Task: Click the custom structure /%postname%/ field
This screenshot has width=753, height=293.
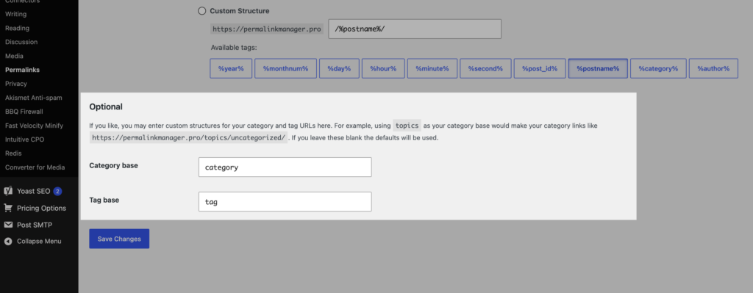Action: pyautogui.click(x=415, y=29)
